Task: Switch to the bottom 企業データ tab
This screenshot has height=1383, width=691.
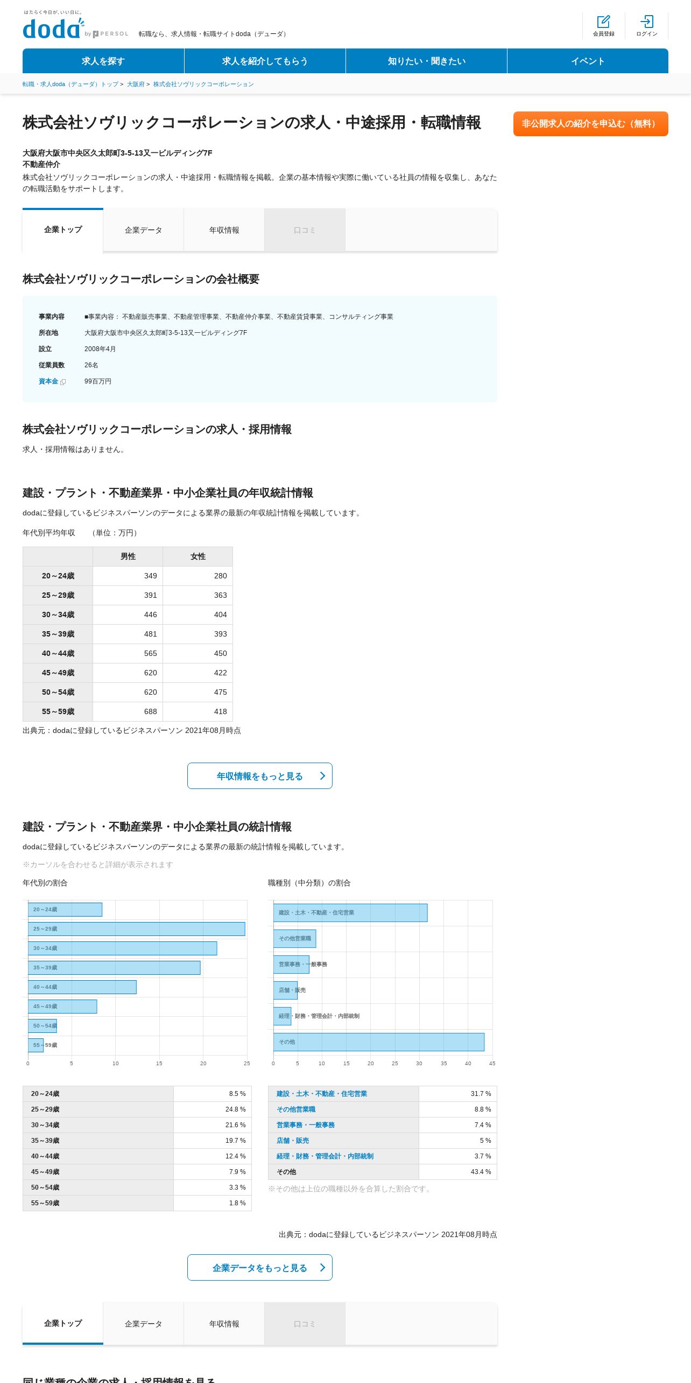Action: (x=143, y=1324)
